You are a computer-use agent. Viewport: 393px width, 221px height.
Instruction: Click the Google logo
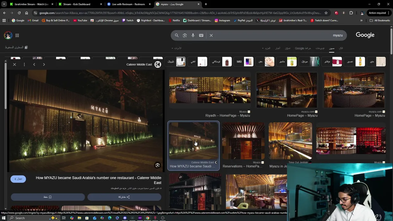365,35
